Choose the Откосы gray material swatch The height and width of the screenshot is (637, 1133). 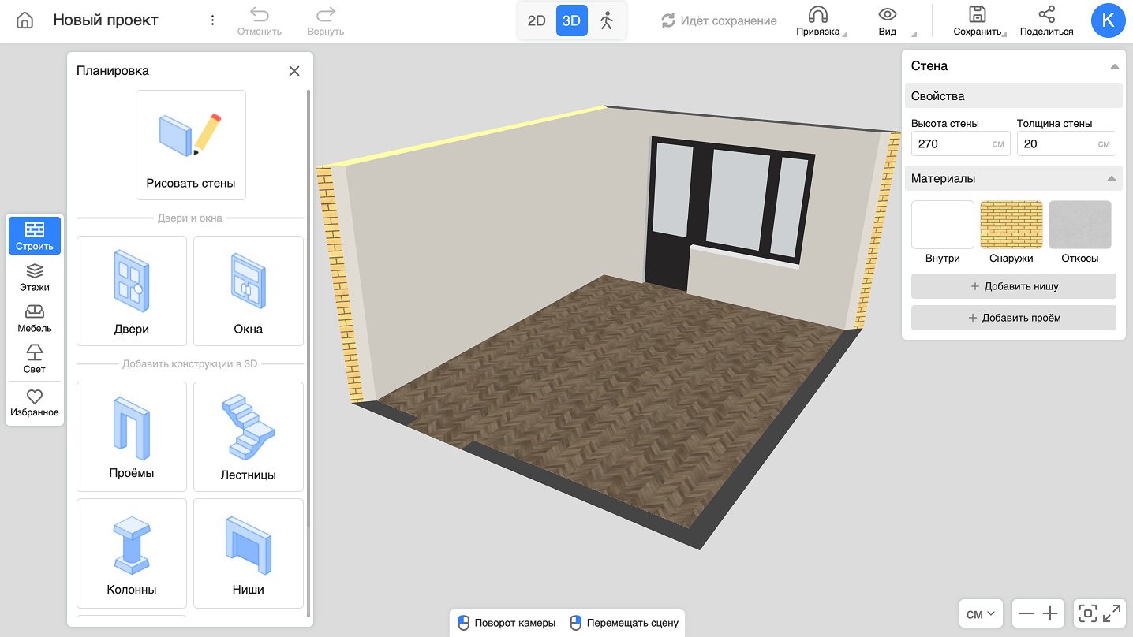pyautogui.click(x=1080, y=225)
